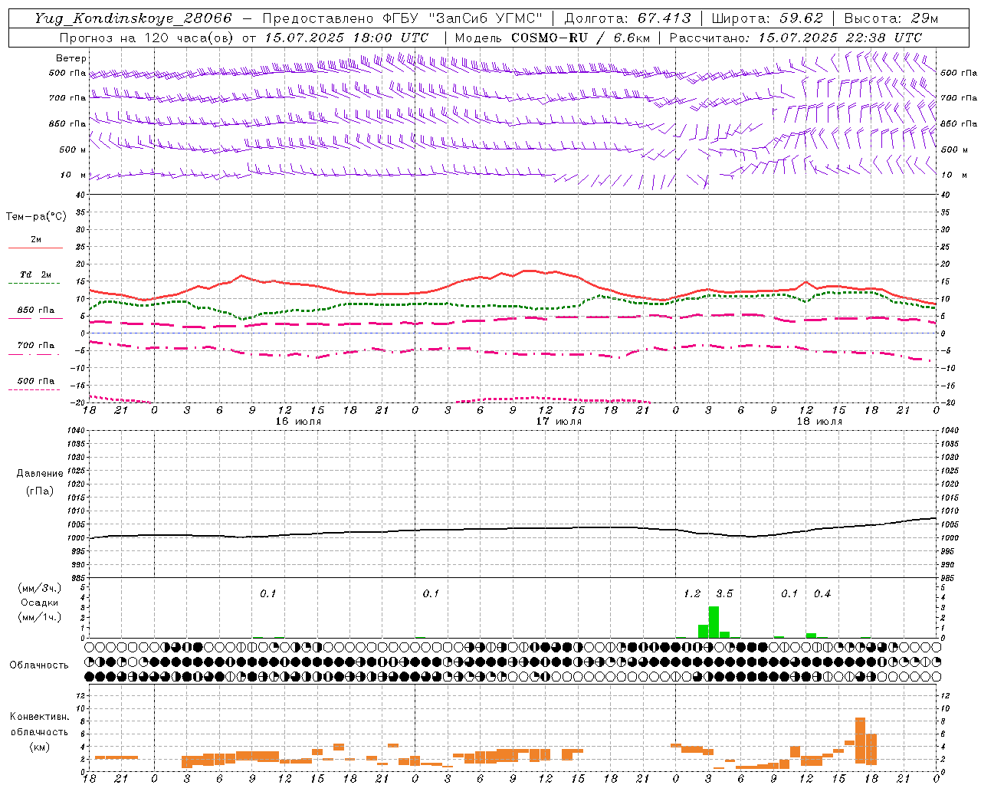Select the Тем-ра(°C) axis title

click(36, 217)
